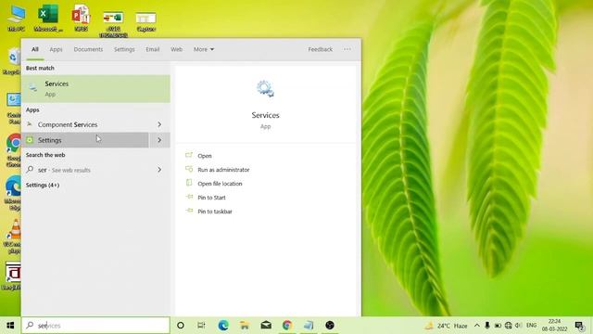Switch to the Apps search tab
This screenshot has width=593, height=334.
(x=56, y=49)
